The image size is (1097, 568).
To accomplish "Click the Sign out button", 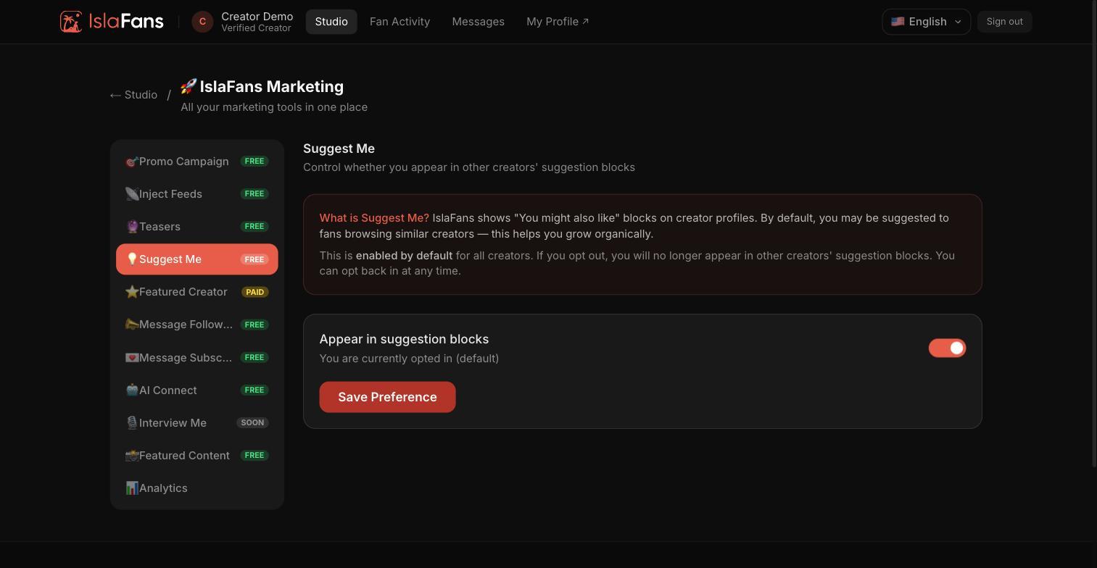I will tap(1004, 22).
